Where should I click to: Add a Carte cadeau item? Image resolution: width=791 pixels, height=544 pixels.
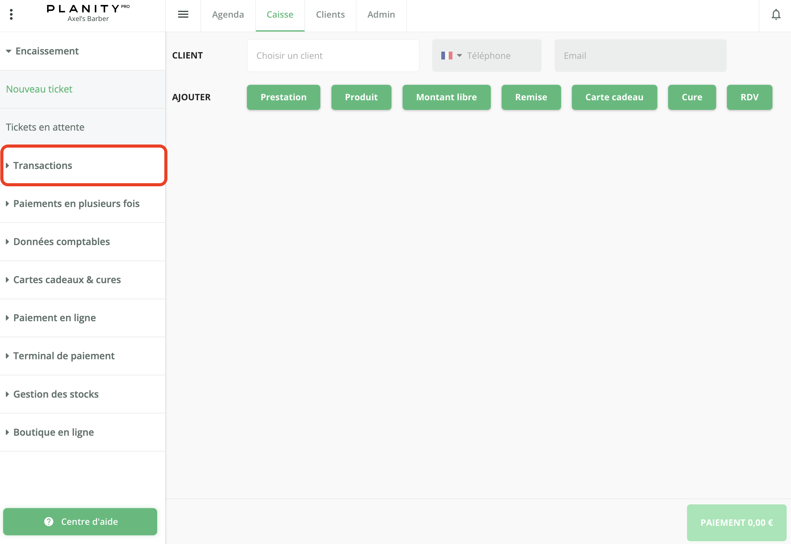pos(614,97)
